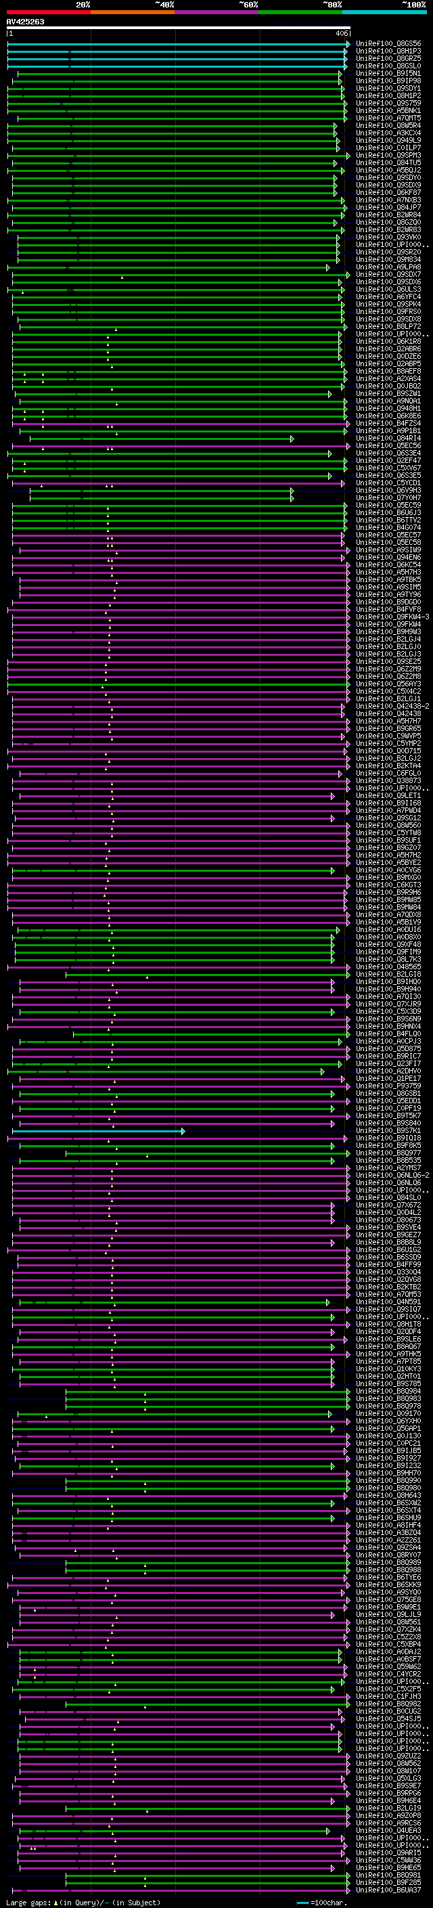433x1908 pixels.
Task: Select the UniRef100_P93759 label
Action: click(388, 1086)
